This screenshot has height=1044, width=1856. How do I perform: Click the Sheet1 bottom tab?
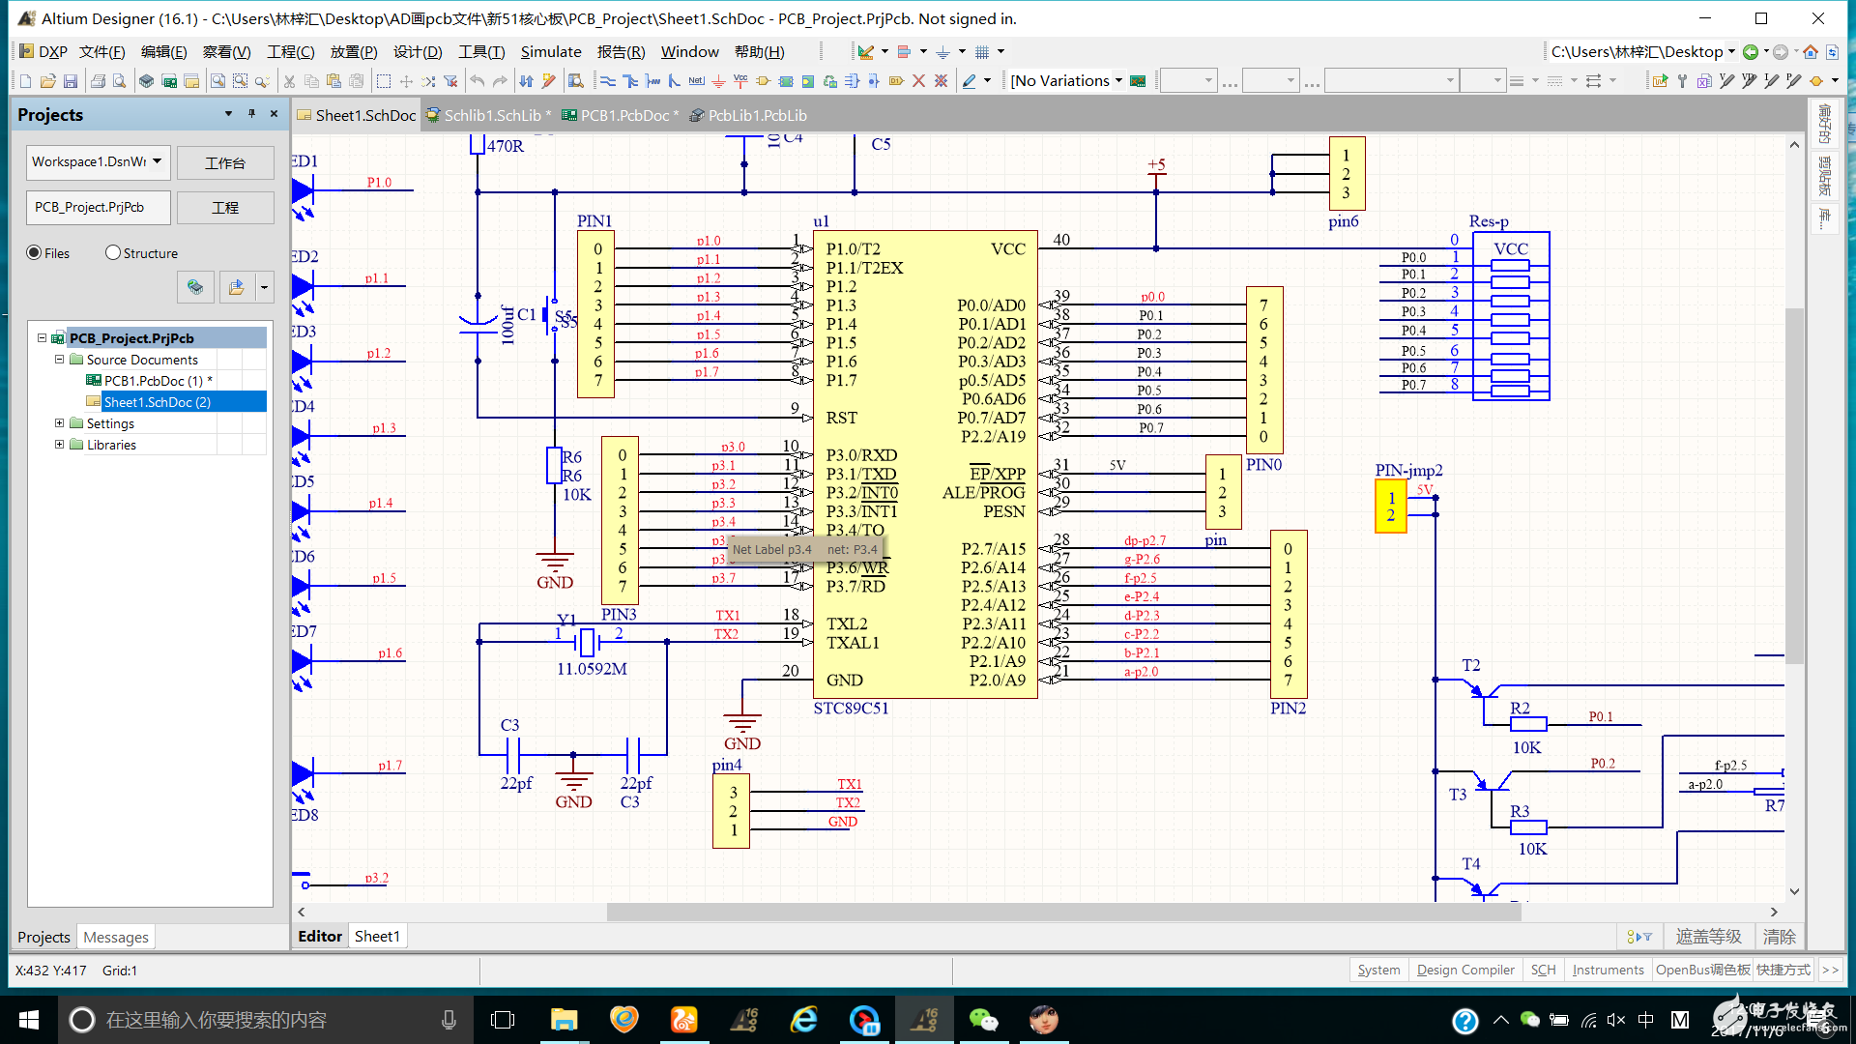pos(377,936)
